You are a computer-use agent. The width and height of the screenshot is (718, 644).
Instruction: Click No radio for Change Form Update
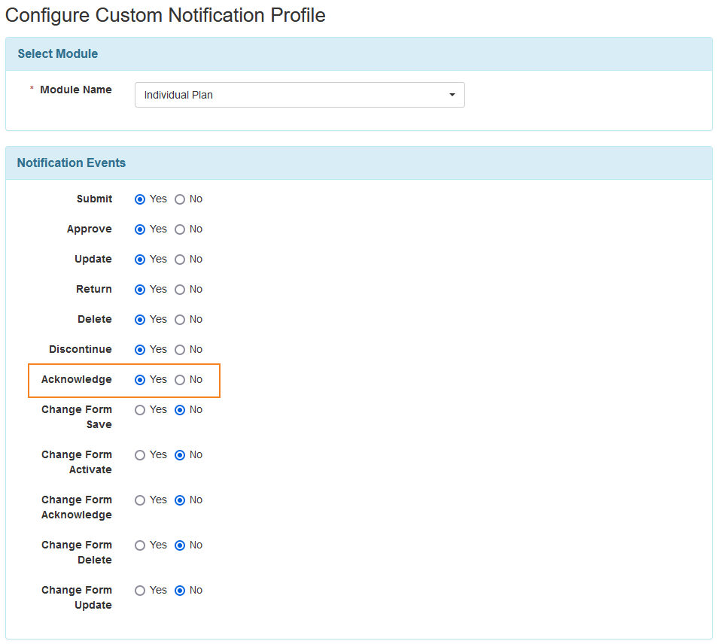tap(180, 591)
